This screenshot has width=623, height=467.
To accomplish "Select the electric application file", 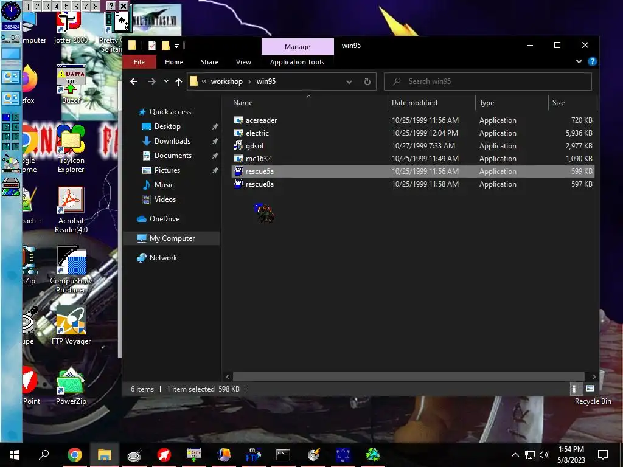I will [257, 133].
